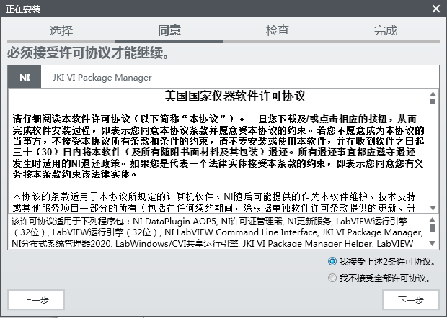The height and width of the screenshot is (318, 447).
Task: Select the NI license tab
Action: [25, 78]
